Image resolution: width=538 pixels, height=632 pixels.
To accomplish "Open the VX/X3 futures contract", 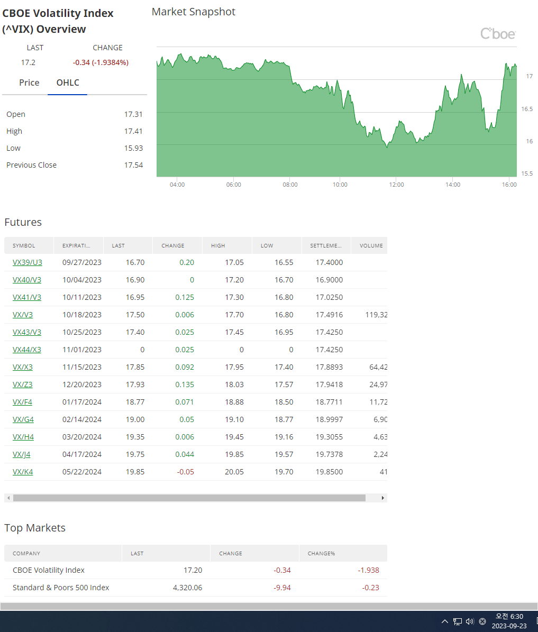I will [23, 367].
